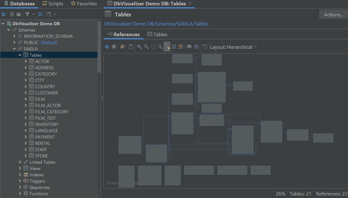Select the dashed rectangle zoom-area tool

[x=153, y=47]
